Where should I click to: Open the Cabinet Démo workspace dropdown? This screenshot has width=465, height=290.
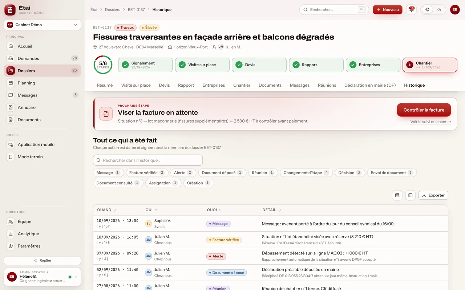(43, 25)
